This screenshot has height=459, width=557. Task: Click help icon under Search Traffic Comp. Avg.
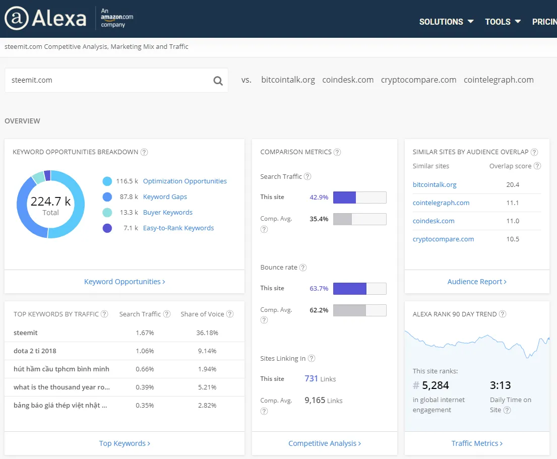264,229
